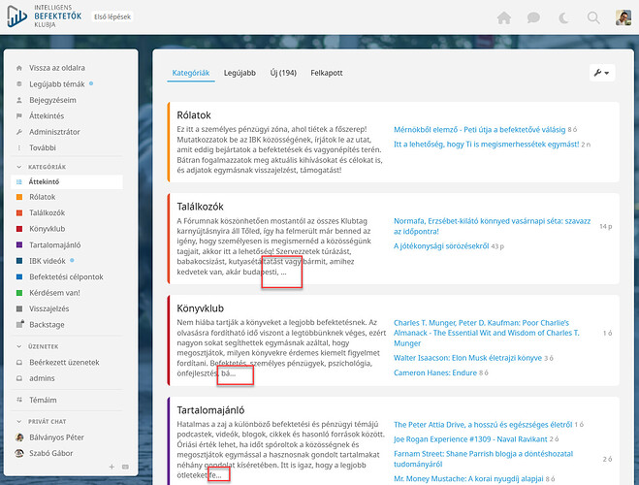
Task: Open the Rólatok category heading
Action: tap(194, 115)
